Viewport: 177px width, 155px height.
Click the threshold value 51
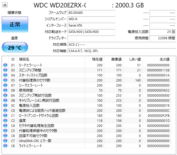click(x=139, y=65)
